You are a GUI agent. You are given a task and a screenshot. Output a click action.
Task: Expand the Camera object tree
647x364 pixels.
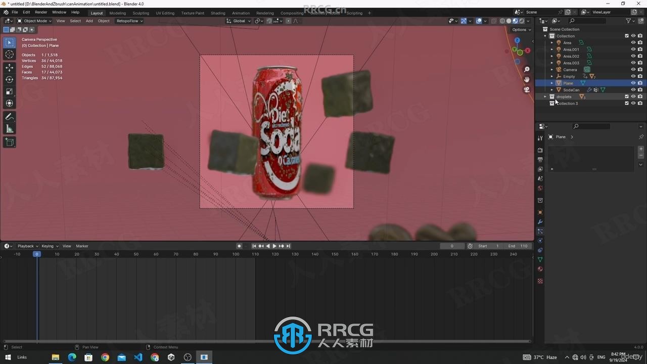click(x=552, y=70)
